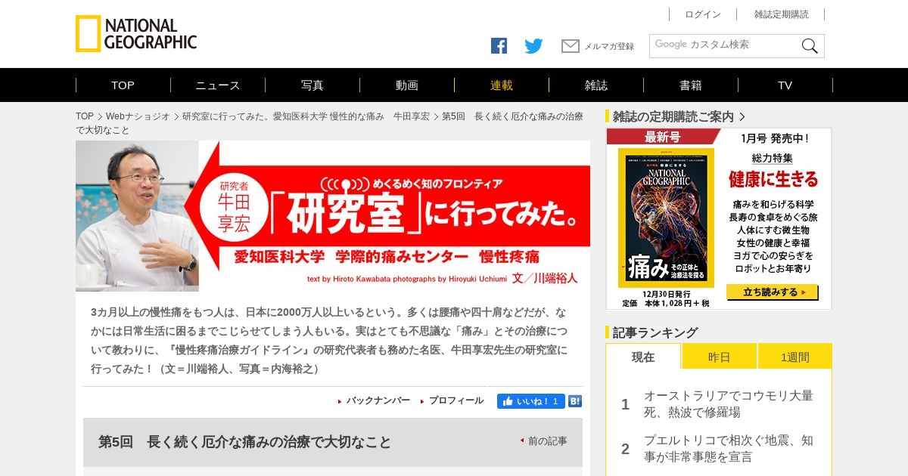Go to 前の記事
The image size is (908, 476).
pos(547,441)
